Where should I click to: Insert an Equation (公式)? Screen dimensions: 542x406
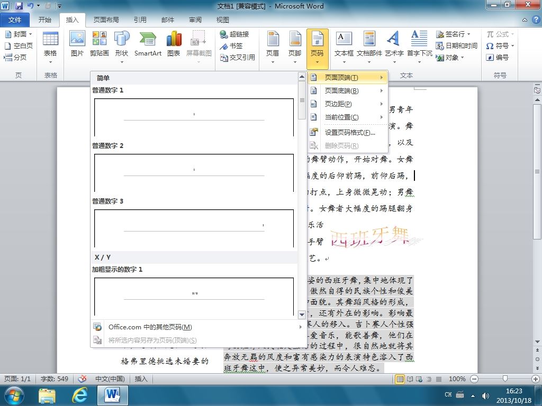pyautogui.click(x=500, y=34)
